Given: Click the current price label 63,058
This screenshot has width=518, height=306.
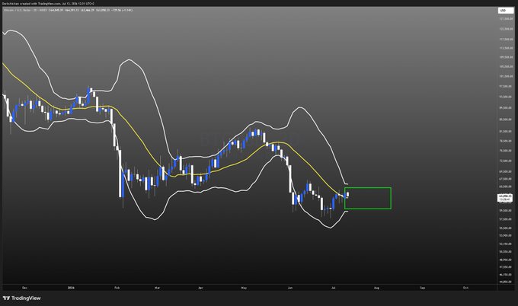Looking at the screenshot, I should click(x=506, y=196).
